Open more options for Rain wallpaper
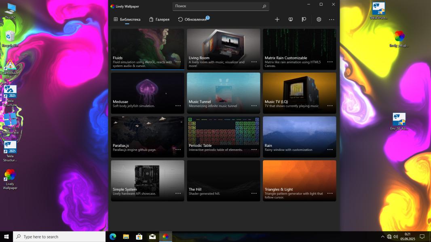Screen dimensions: 431x242 tap(330, 150)
